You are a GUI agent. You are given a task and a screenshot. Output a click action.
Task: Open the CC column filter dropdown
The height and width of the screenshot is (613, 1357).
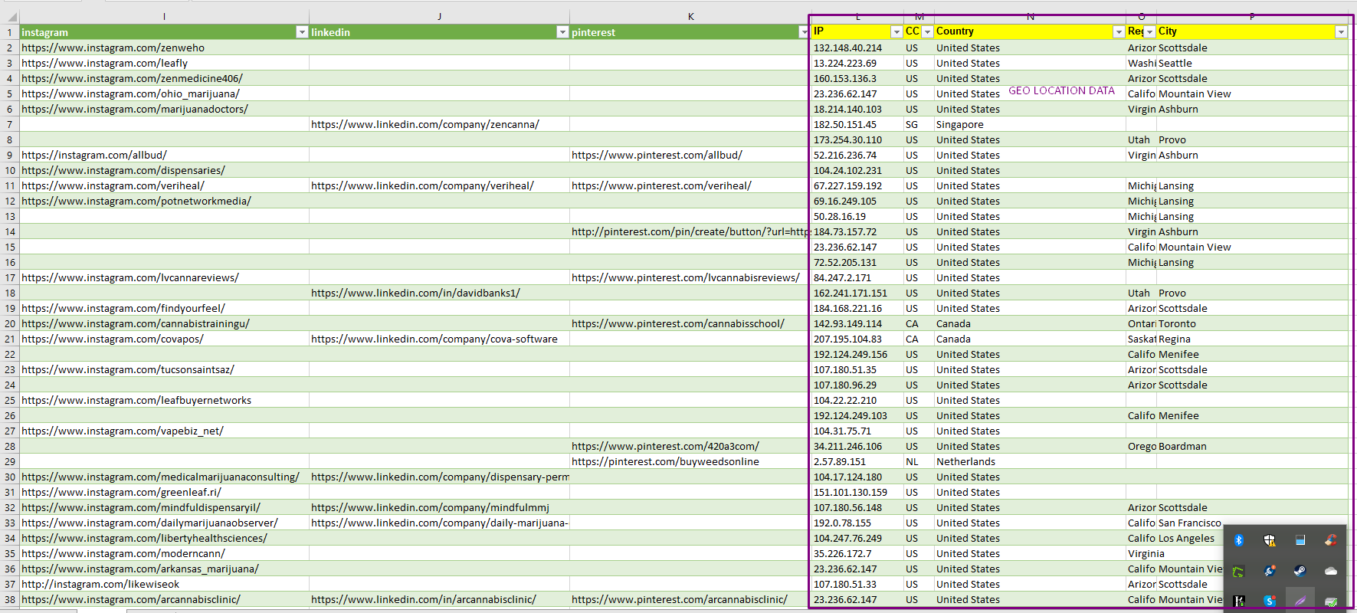(x=927, y=32)
